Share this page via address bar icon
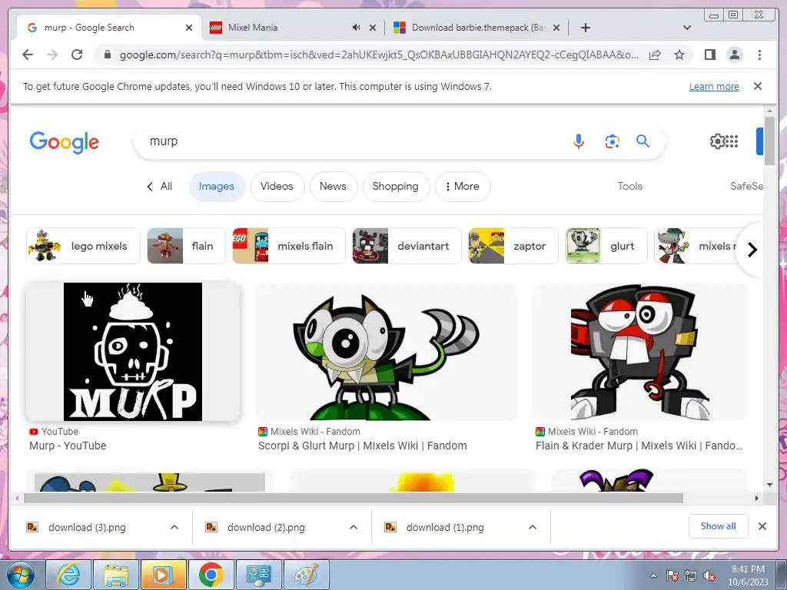 tap(655, 55)
